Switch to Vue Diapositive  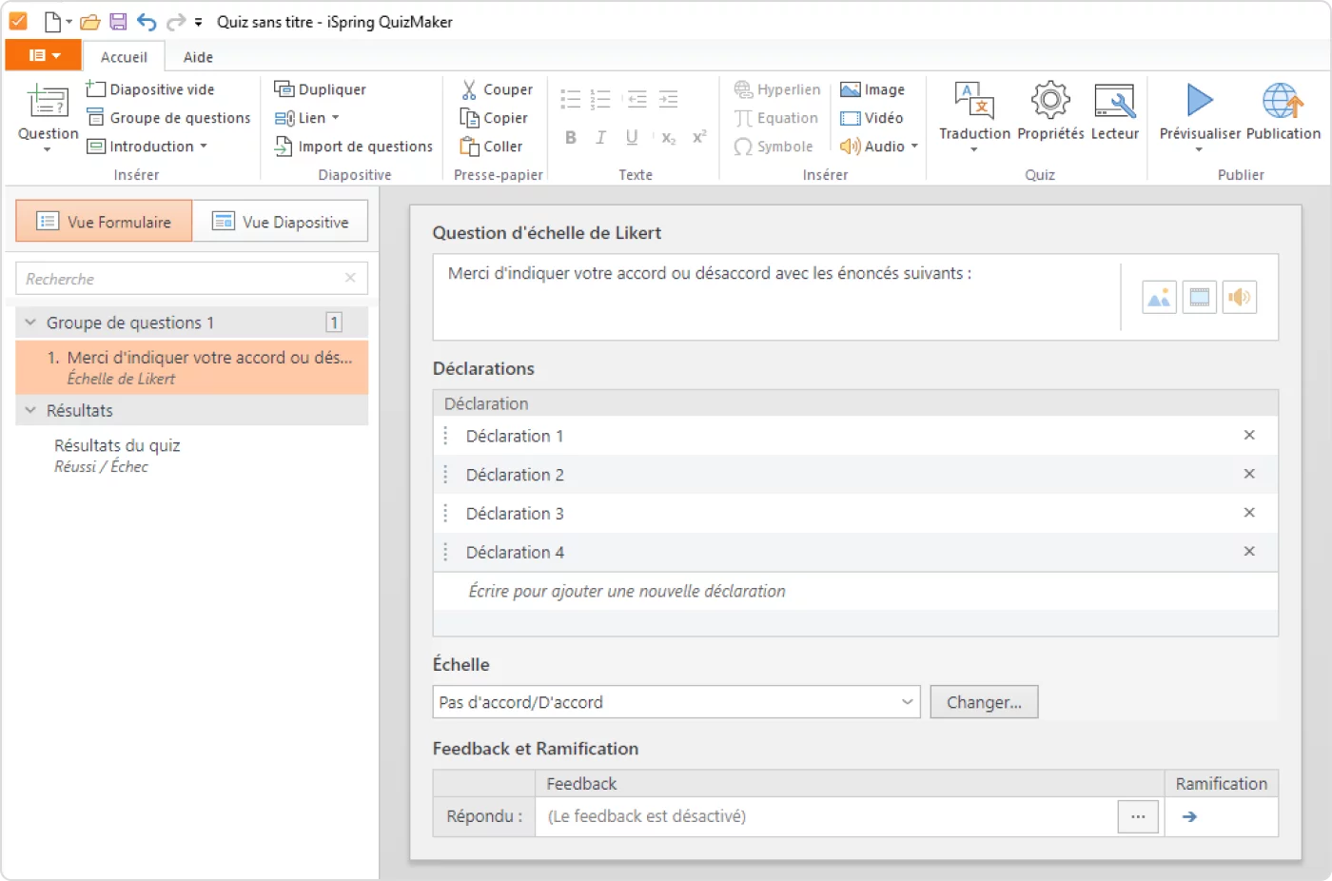280,222
